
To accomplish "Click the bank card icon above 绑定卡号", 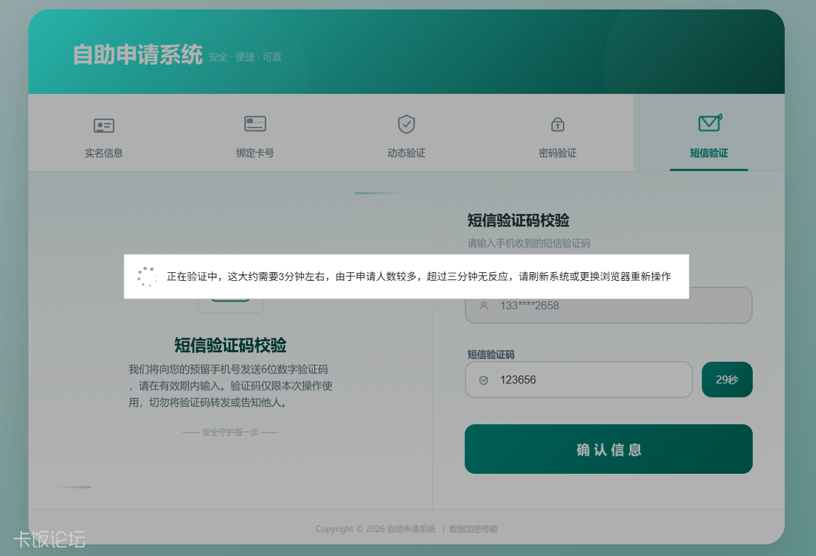I will 255,124.
